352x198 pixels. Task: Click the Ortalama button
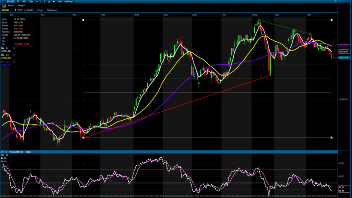click(52, 10)
